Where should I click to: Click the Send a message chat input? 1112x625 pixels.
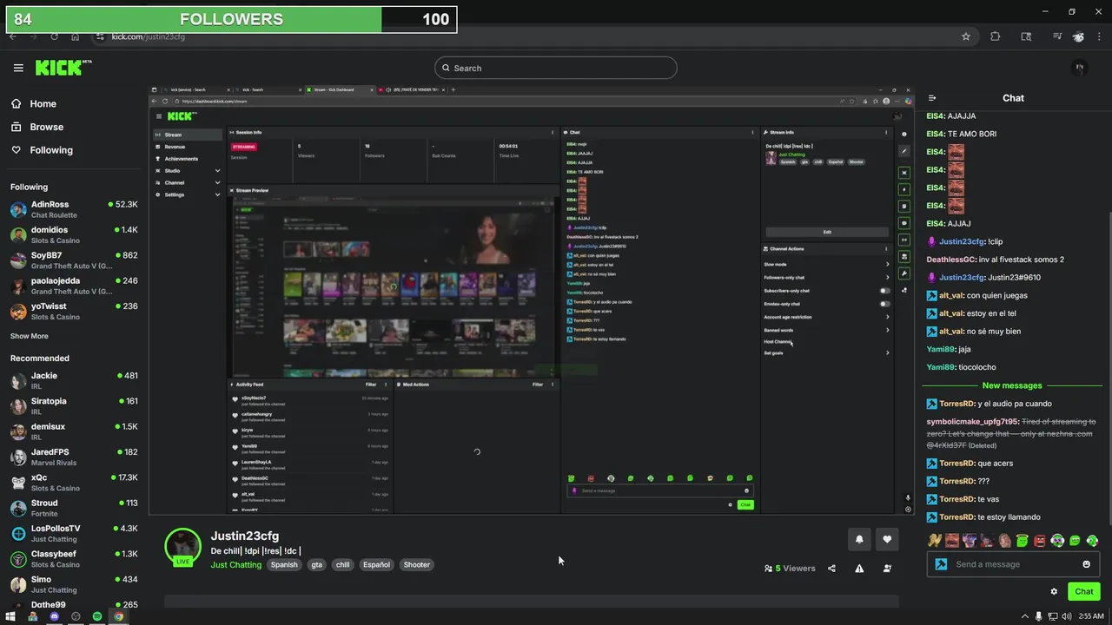(1014, 564)
